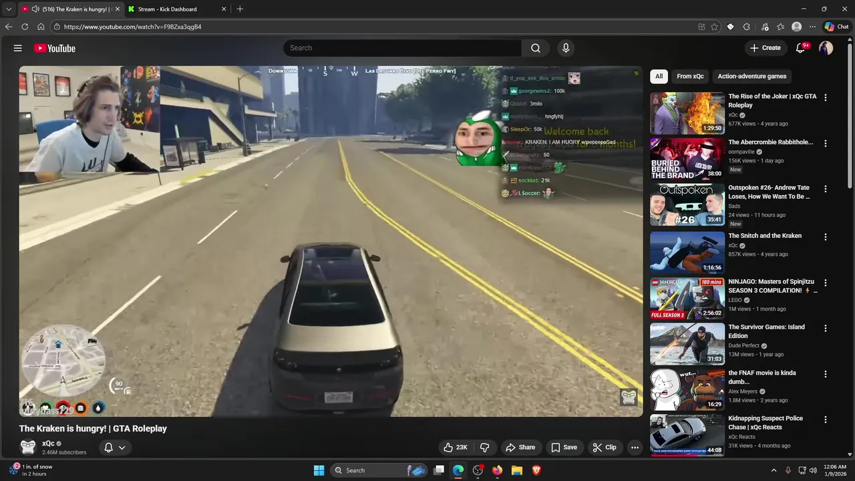This screenshot has width=855, height=481.
Task: Open Firefox from the taskbar
Action: 497,470
